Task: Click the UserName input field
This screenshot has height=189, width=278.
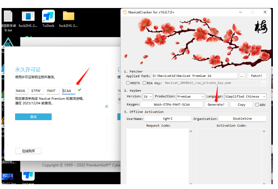Action: pos(168,119)
